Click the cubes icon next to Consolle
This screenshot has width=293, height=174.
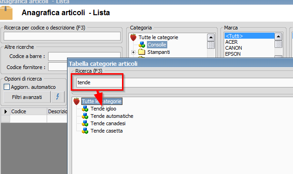[142, 45]
